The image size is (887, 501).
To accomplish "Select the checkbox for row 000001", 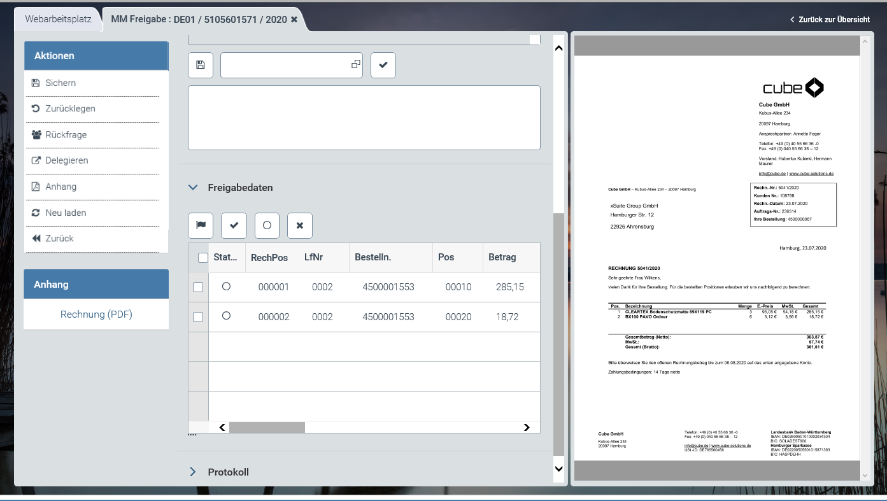I will point(198,287).
